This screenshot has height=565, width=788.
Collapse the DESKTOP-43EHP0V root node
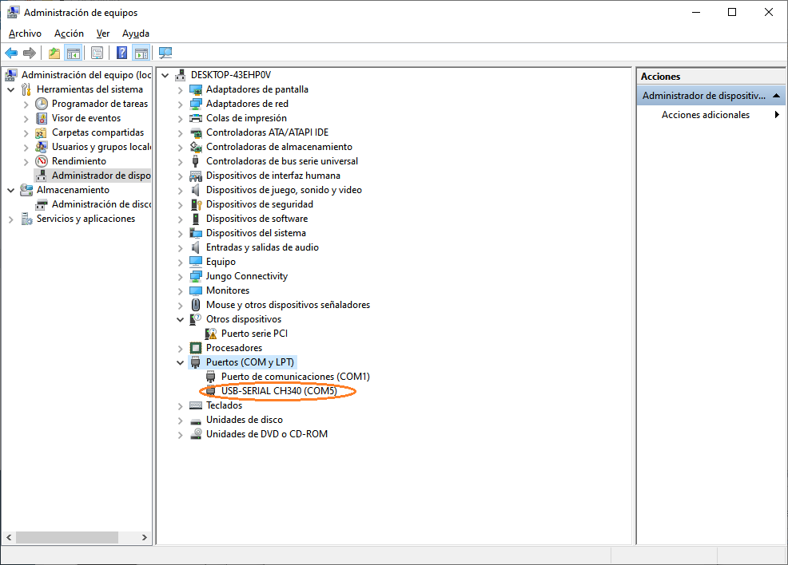click(x=165, y=76)
